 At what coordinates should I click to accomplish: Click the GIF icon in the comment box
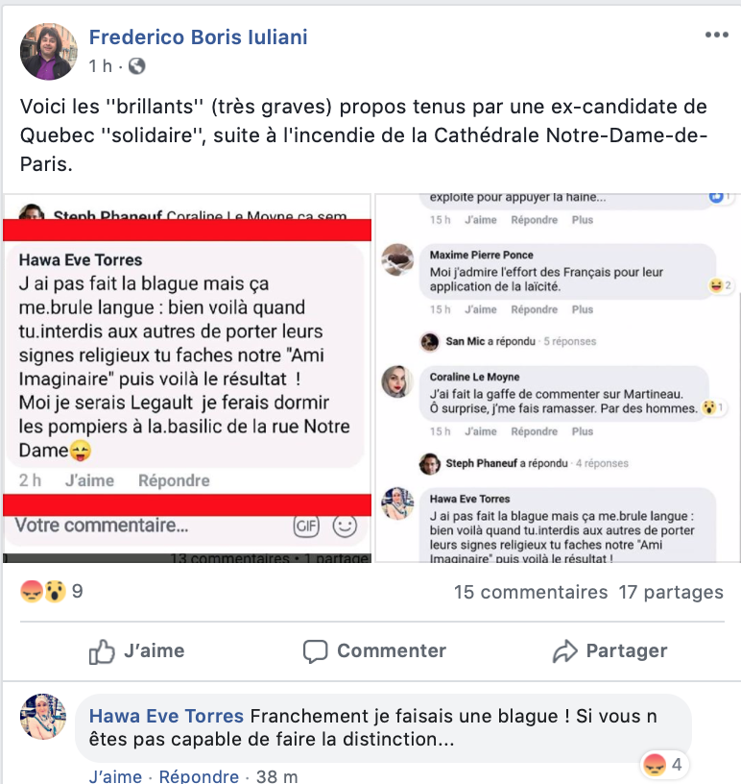(306, 526)
